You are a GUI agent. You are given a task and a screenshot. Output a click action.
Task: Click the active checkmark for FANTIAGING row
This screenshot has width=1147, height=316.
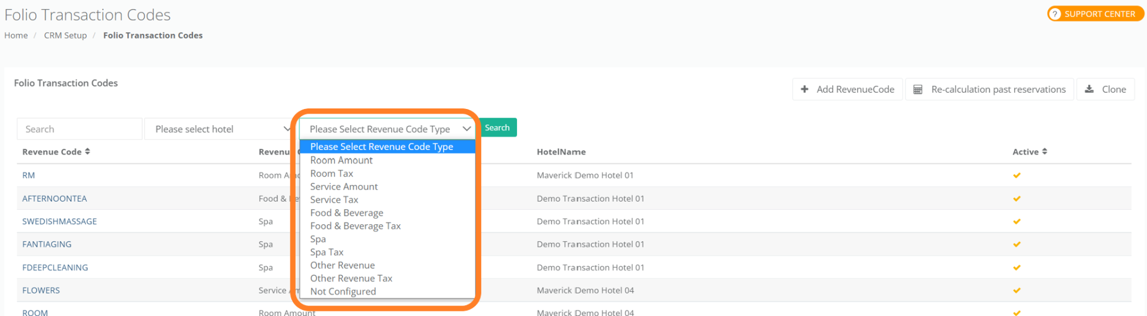coord(1016,244)
